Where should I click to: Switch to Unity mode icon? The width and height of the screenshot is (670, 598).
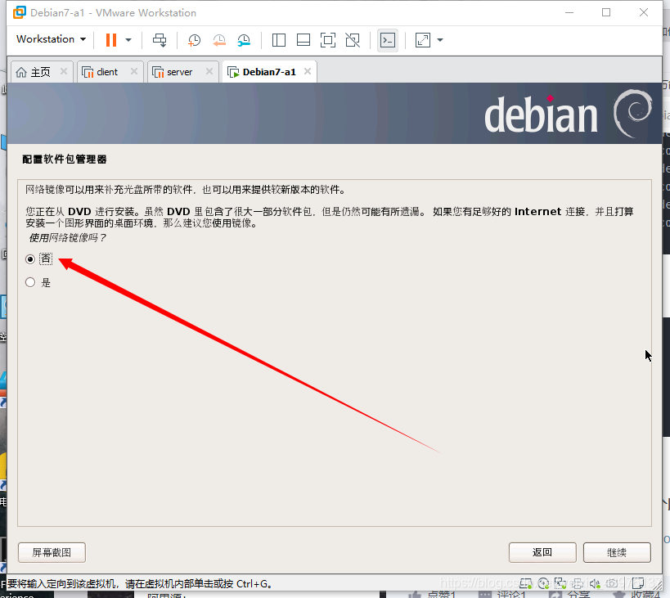tap(353, 40)
